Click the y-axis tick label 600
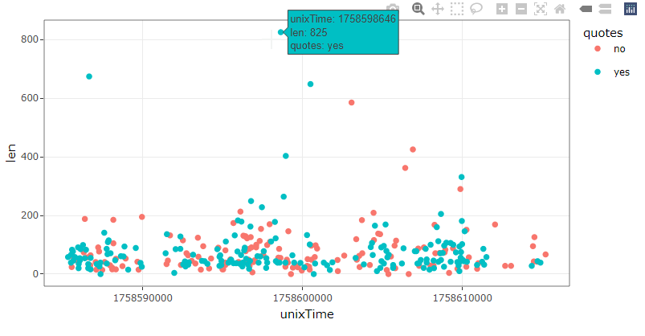 [30, 98]
